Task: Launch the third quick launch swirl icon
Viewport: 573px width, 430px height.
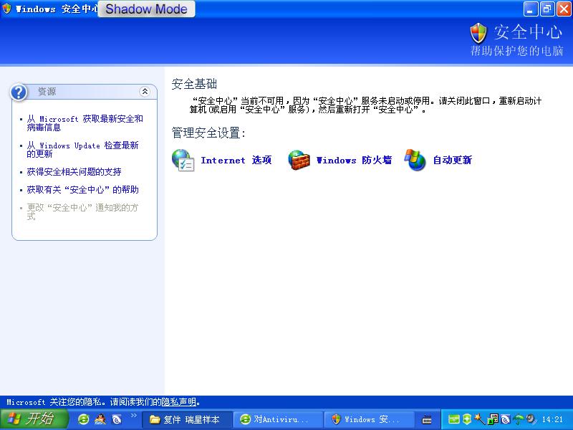Action: [x=117, y=419]
